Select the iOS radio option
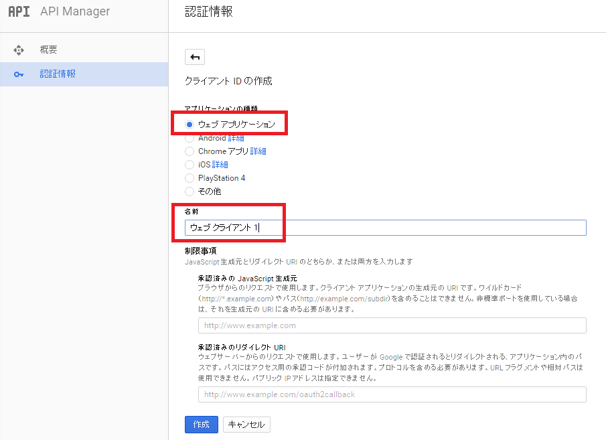Viewport: 606px width, 440px height. (190, 165)
